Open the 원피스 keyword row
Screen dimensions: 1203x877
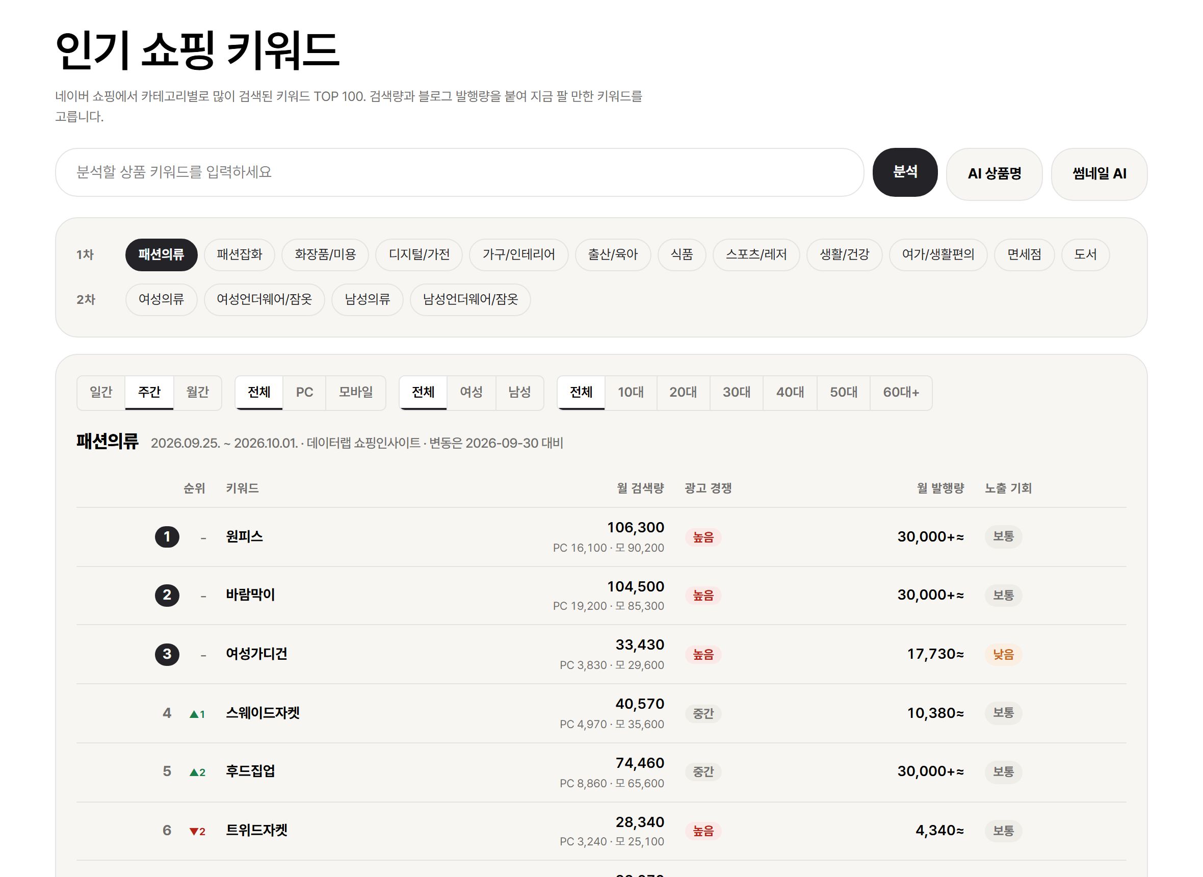point(600,537)
